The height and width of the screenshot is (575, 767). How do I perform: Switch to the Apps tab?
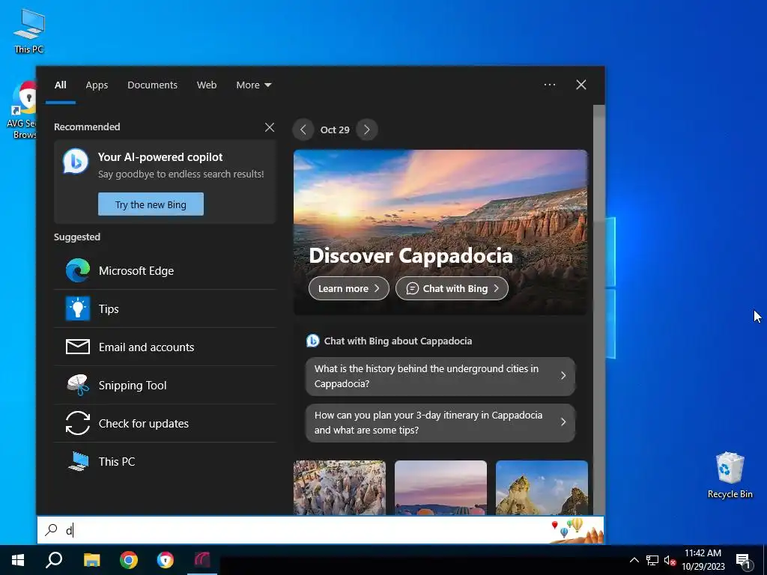coord(97,85)
